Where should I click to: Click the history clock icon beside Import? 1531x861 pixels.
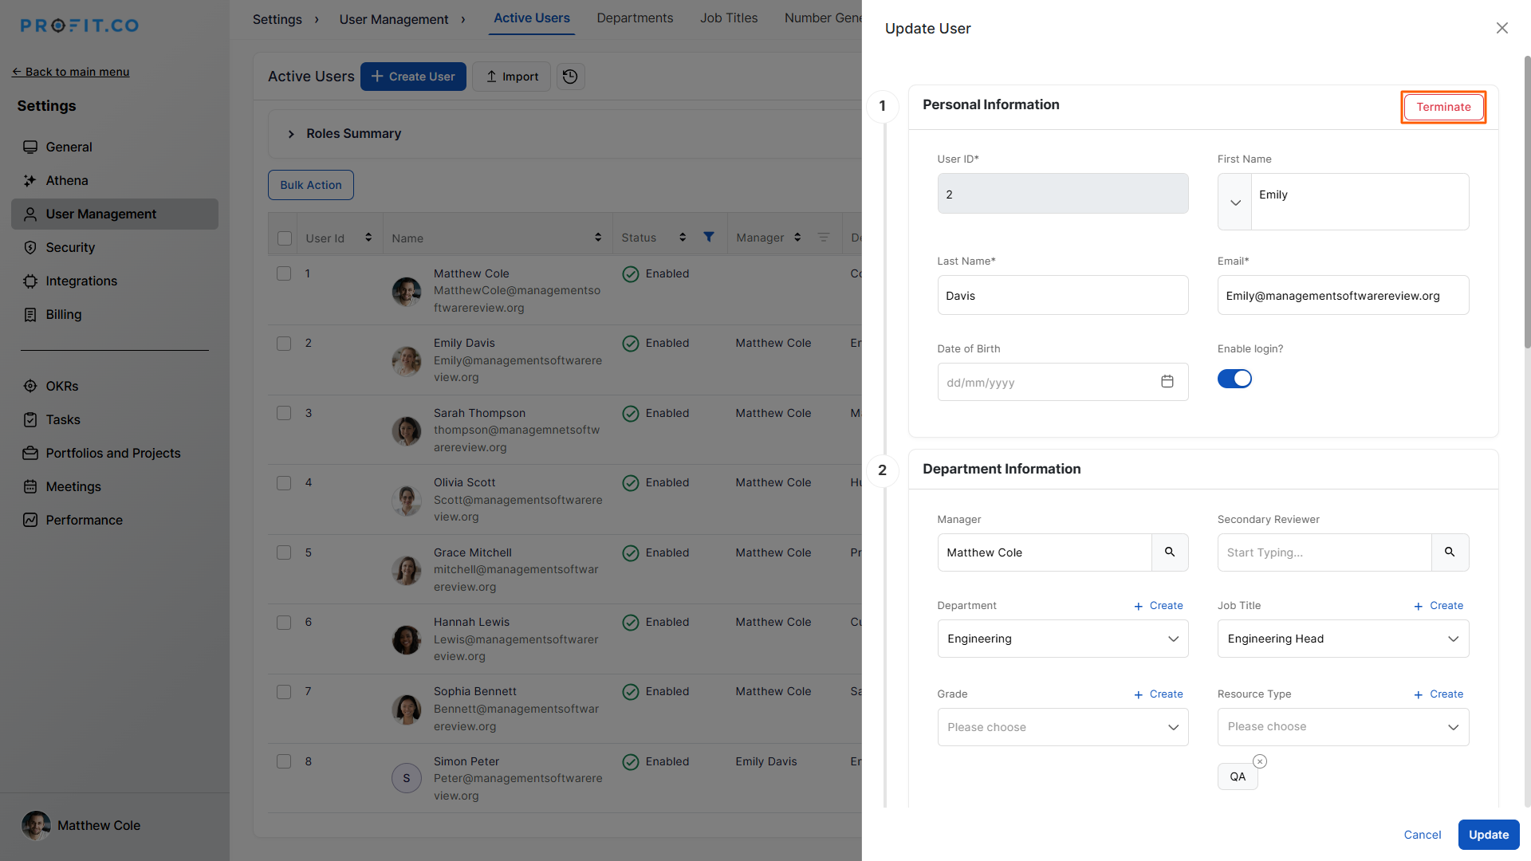point(570,77)
